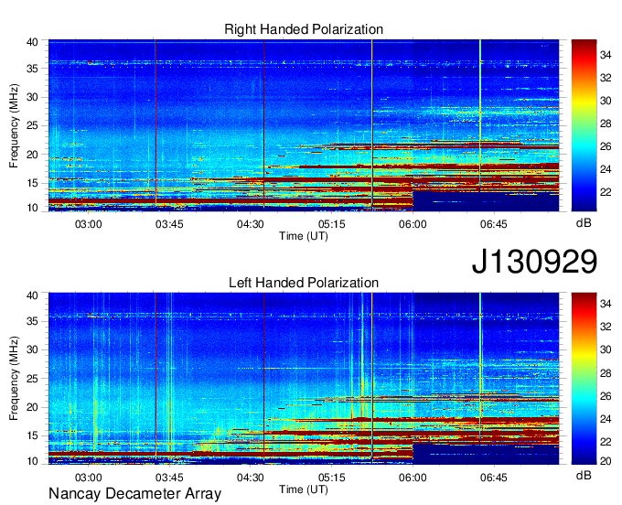Click the 04:30 time tick of Right Handed plot
The width and height of the screenshot is (622, 505).
click(251, 224)
